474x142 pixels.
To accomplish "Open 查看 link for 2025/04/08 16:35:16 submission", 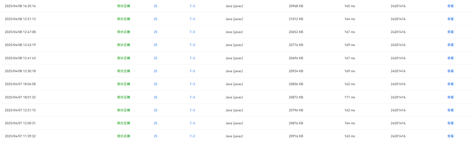I will pyautogui.click(x=450, y=6).
